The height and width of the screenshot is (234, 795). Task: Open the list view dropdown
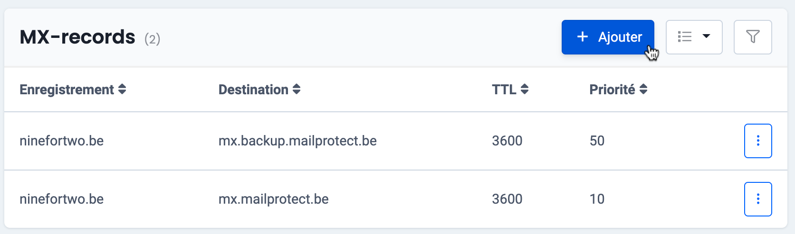tap(694, 37)
